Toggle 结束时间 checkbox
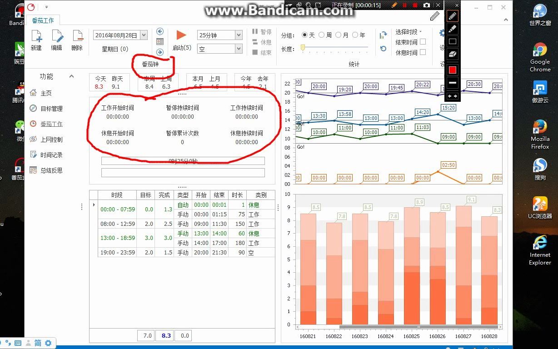558x349 pixels. (x=423, y=42)
